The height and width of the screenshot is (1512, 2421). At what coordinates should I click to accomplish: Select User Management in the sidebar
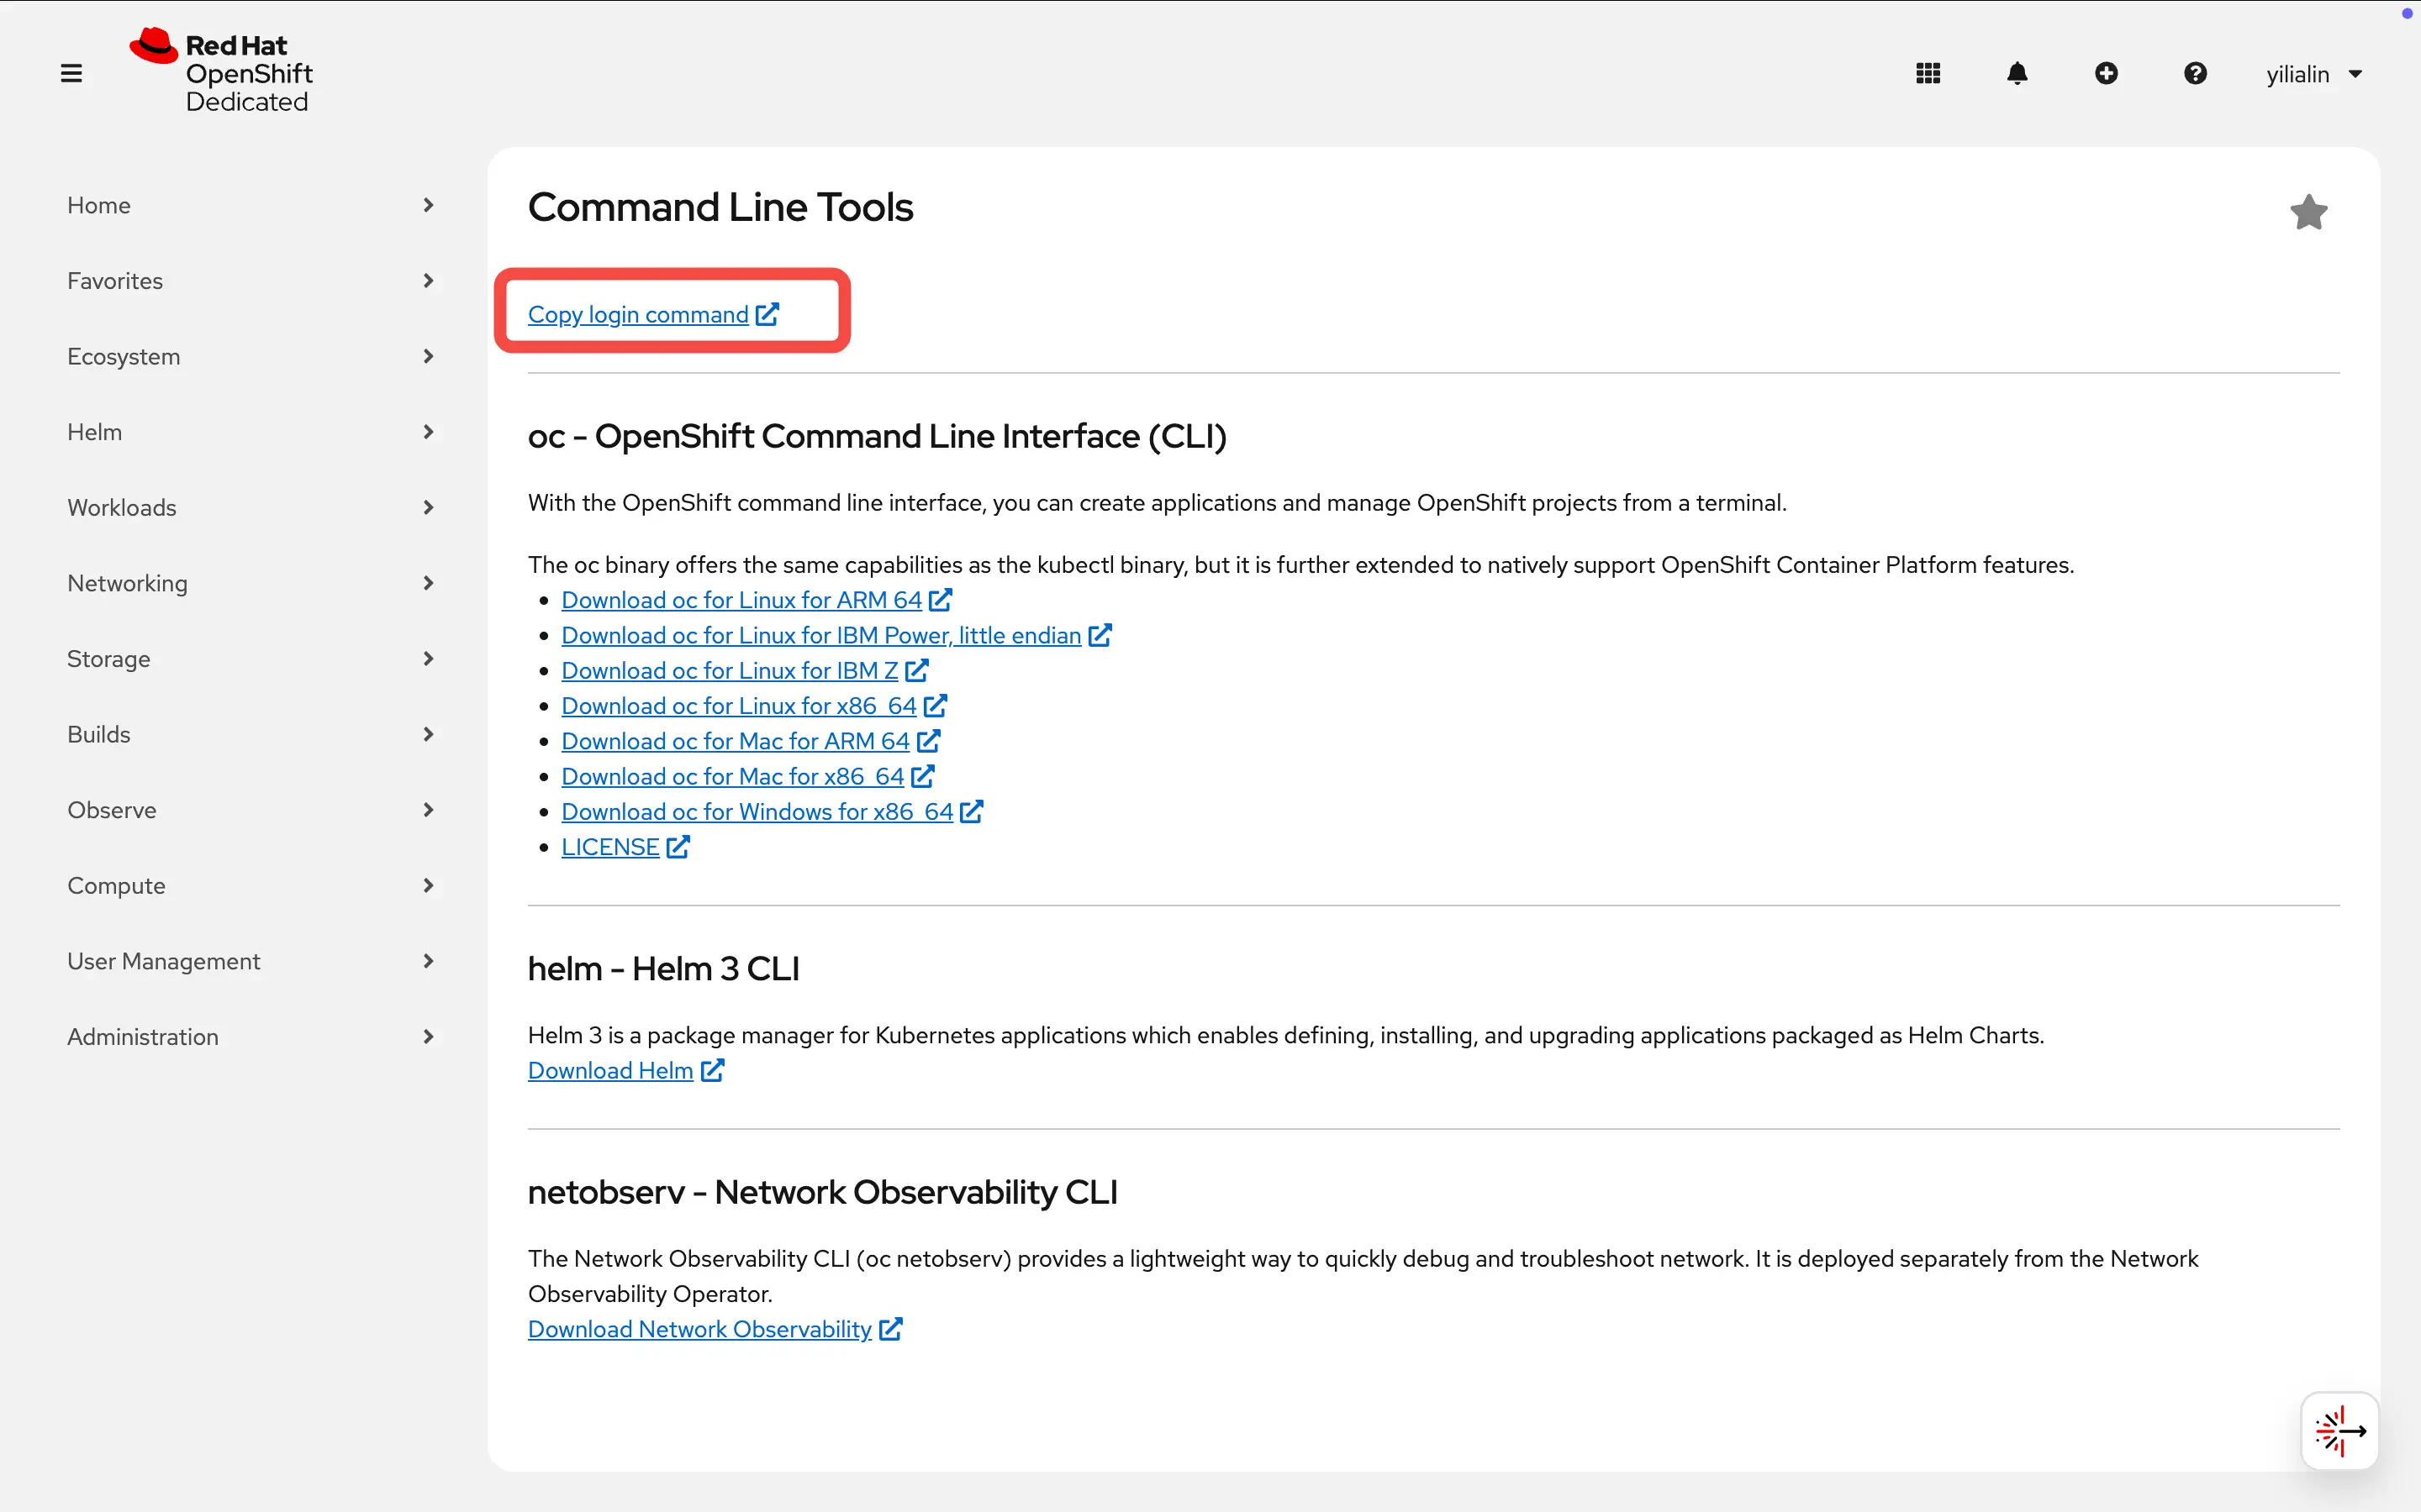[x=163, y=961]
